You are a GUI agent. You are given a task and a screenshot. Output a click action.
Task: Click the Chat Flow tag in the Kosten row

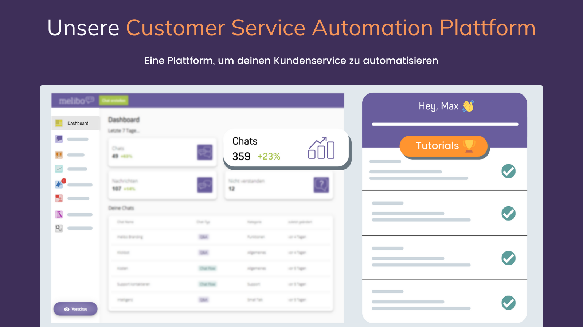(208, 268)
